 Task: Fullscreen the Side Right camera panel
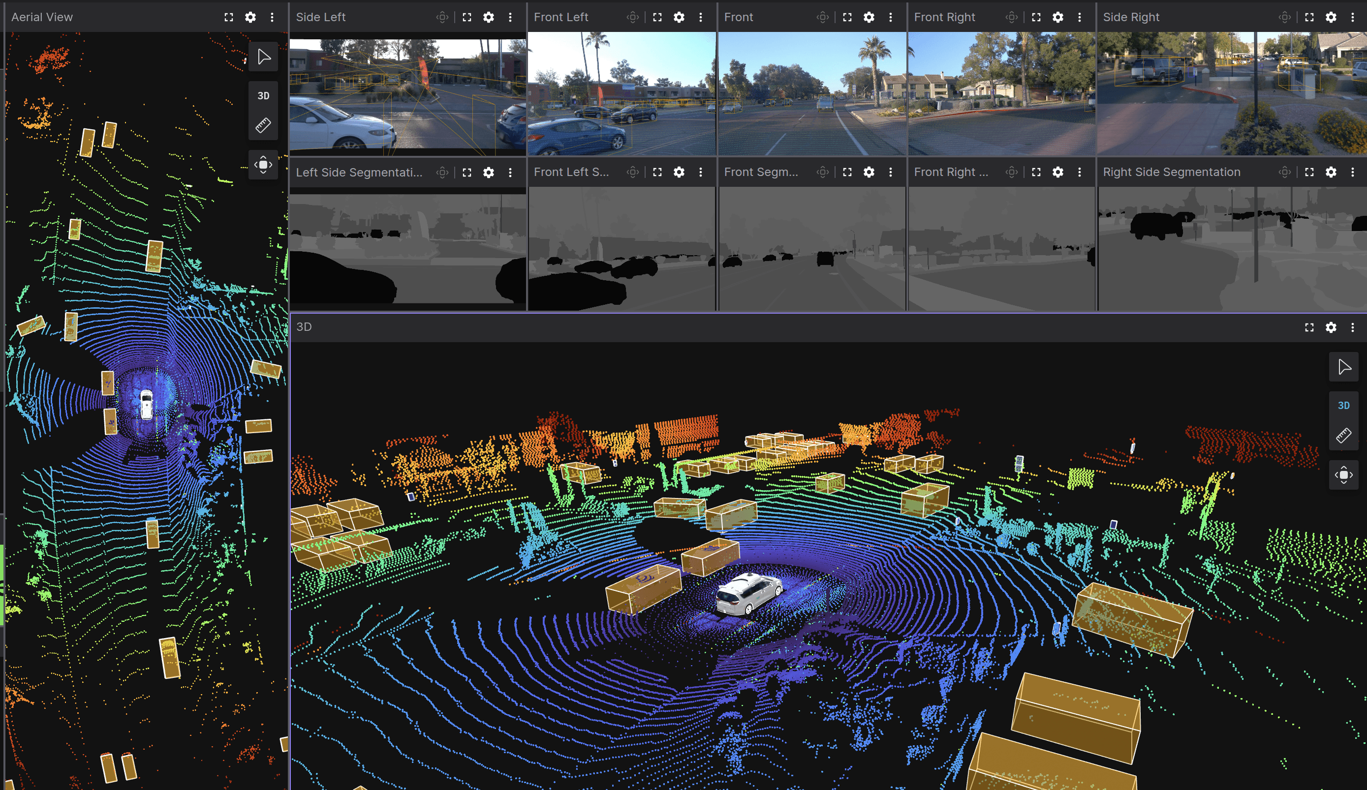pos(1309,17)
